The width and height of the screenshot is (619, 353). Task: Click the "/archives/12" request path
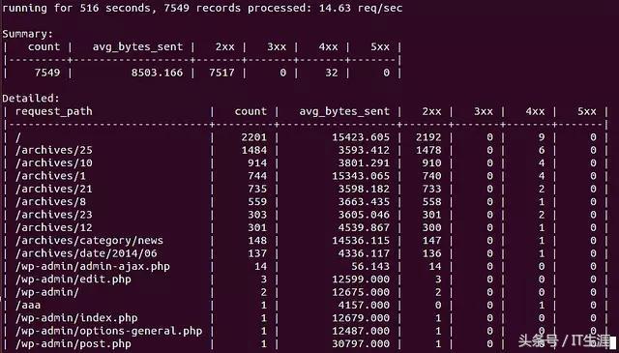54,227
